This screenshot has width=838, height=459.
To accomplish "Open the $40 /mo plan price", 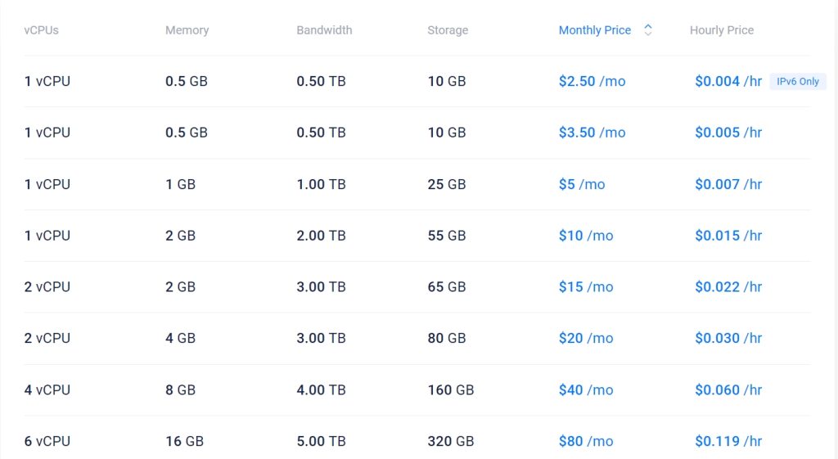I will (x=586, y=390).
